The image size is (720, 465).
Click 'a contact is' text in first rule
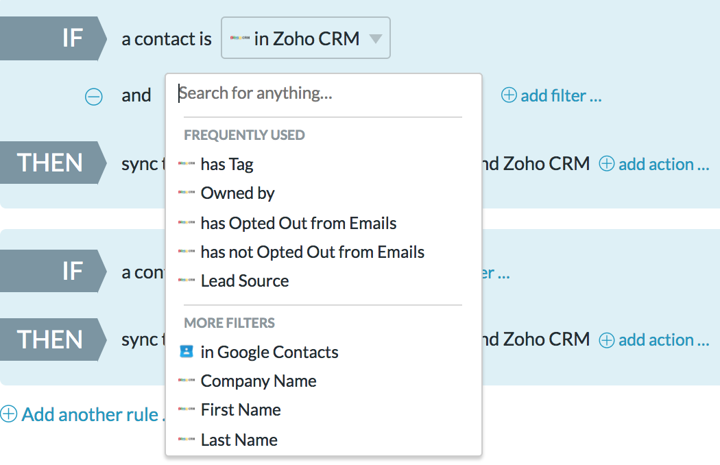click(x=166, y=39)
